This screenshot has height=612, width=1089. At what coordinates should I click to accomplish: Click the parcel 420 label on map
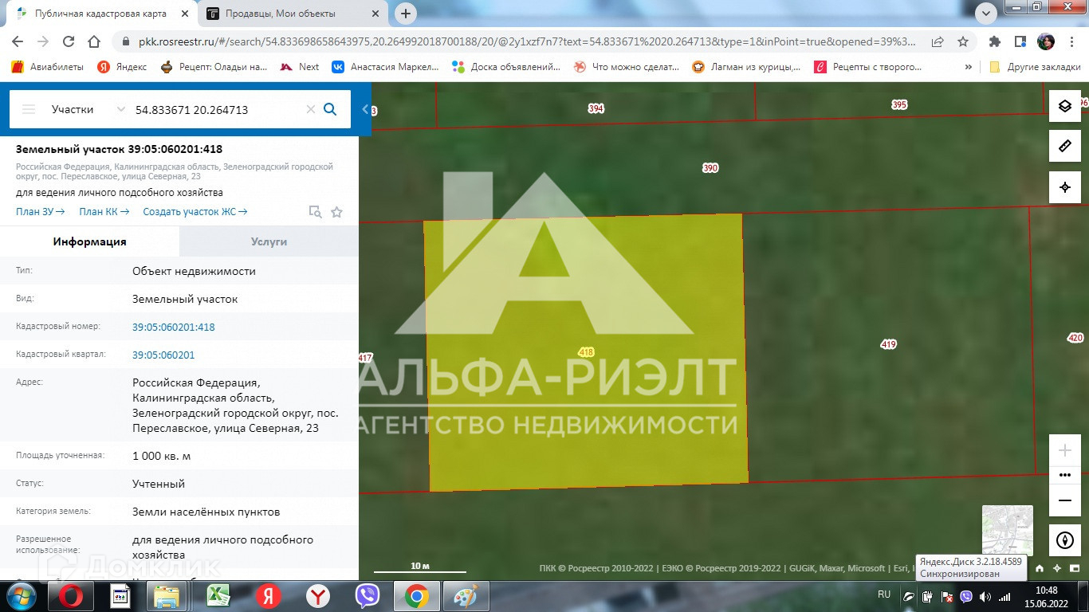pyautogui.click(x=1075, y=338)
